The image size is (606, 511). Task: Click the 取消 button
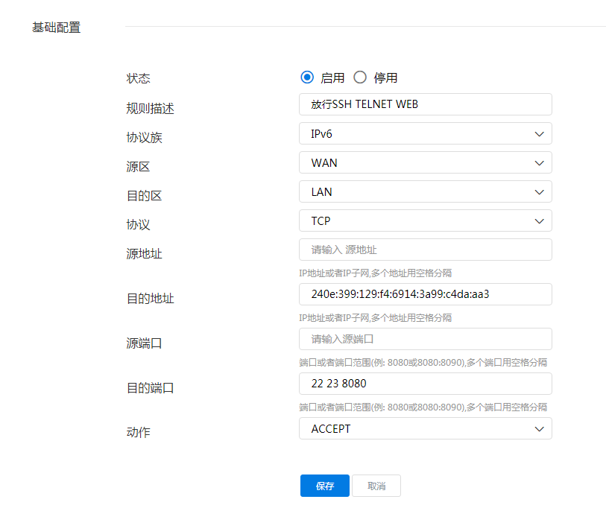376,486
